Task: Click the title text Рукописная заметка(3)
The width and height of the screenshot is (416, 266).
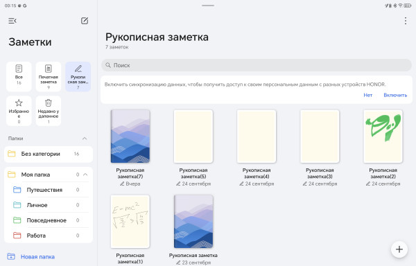Action: pos(320,173)
